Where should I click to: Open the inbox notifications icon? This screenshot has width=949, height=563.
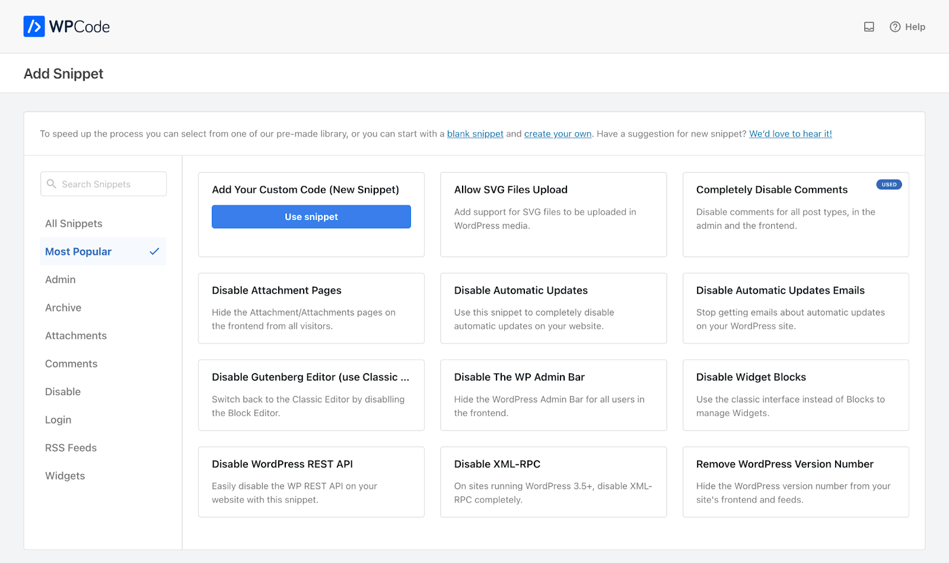869,27
